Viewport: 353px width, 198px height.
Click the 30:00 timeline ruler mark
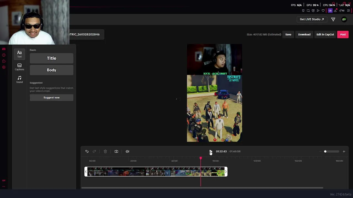click(x=133, y=161)
